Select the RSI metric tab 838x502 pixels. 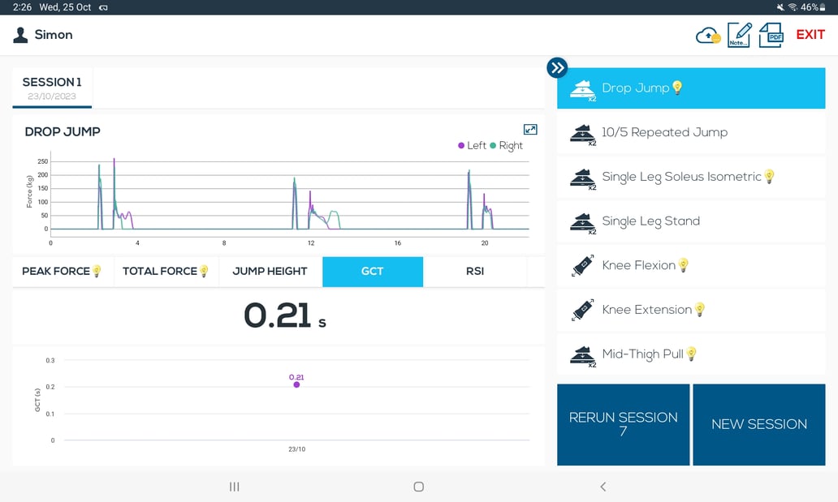tap(474, 272)
